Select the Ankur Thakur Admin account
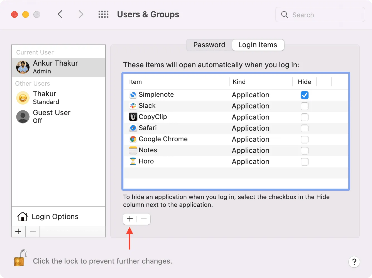The image size is (372, 278). click(58, 67)
